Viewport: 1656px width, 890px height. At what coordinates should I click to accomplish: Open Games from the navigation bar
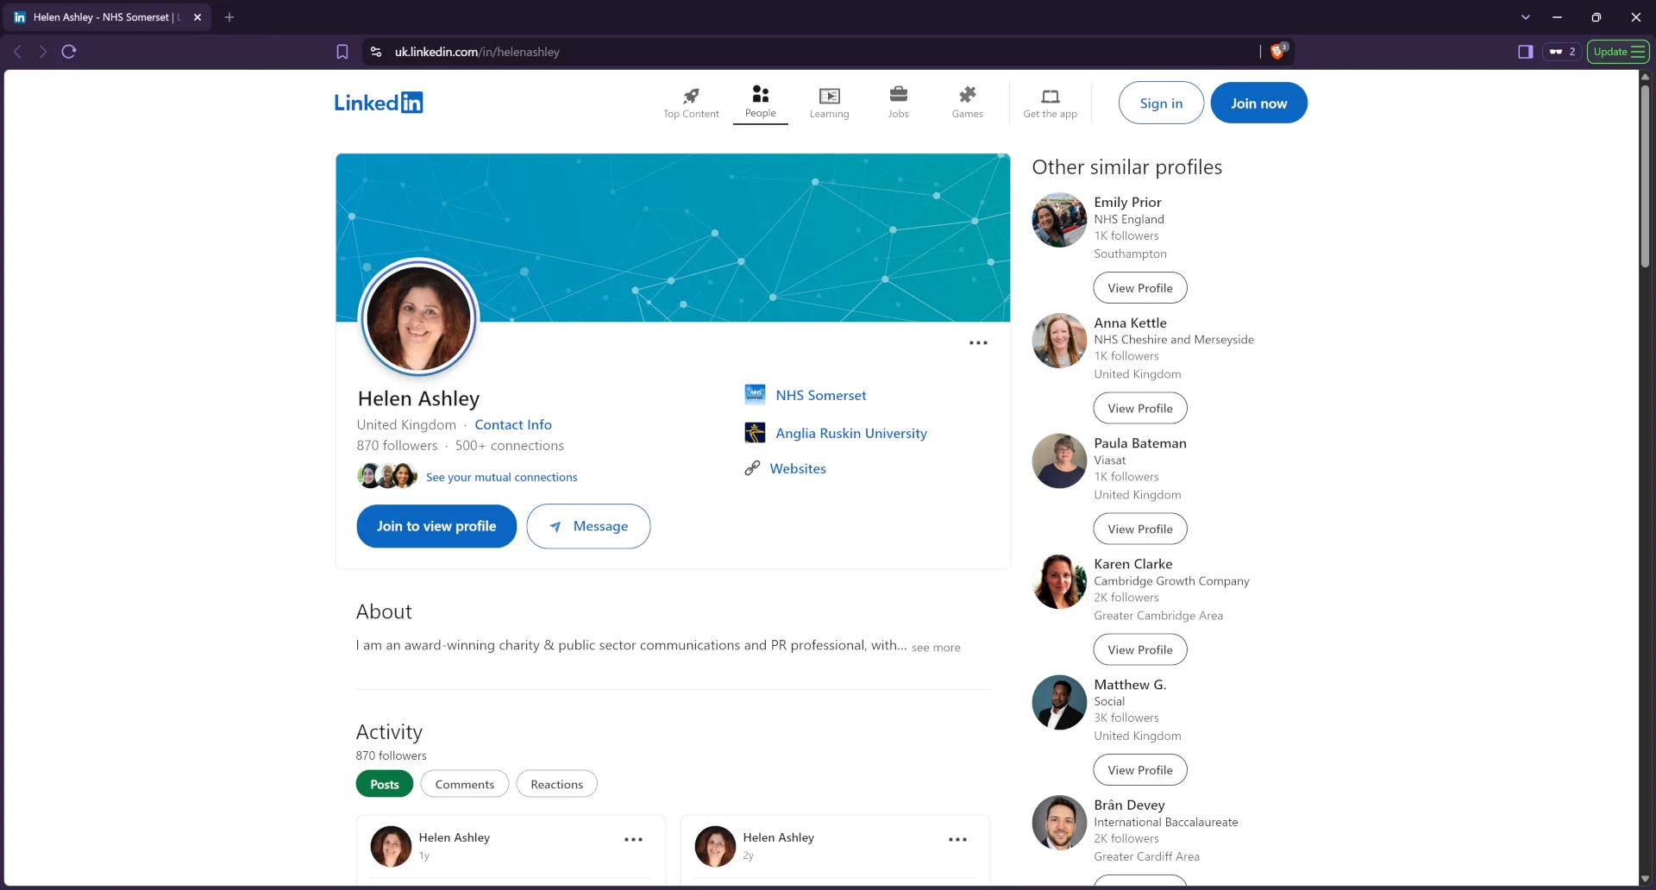[968, 103]
